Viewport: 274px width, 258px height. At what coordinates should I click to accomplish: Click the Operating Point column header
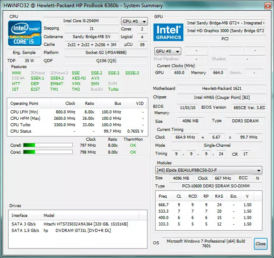tap(29, 104)
